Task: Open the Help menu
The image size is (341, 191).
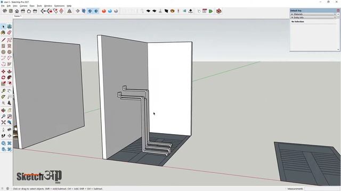Action: point(69,6)
